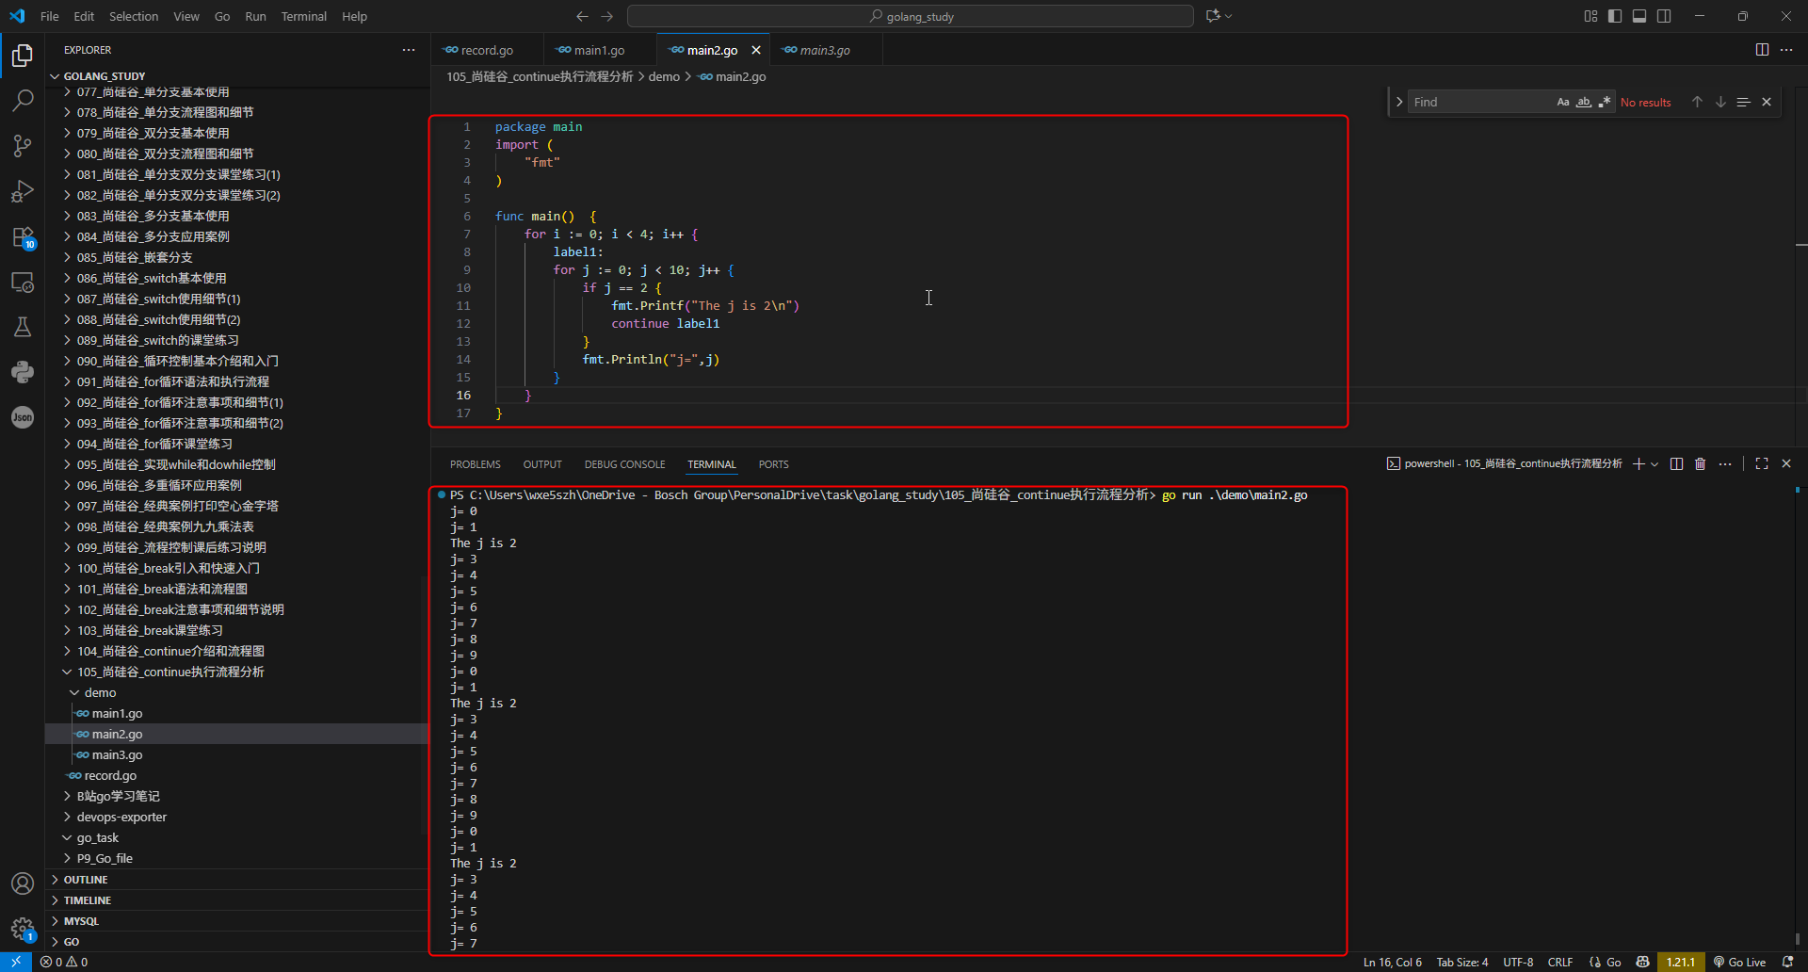Image resolution: width=1808 pixels, height=972 pixels.
Task: Open the Terminal menu
Action: pos(303,16)
